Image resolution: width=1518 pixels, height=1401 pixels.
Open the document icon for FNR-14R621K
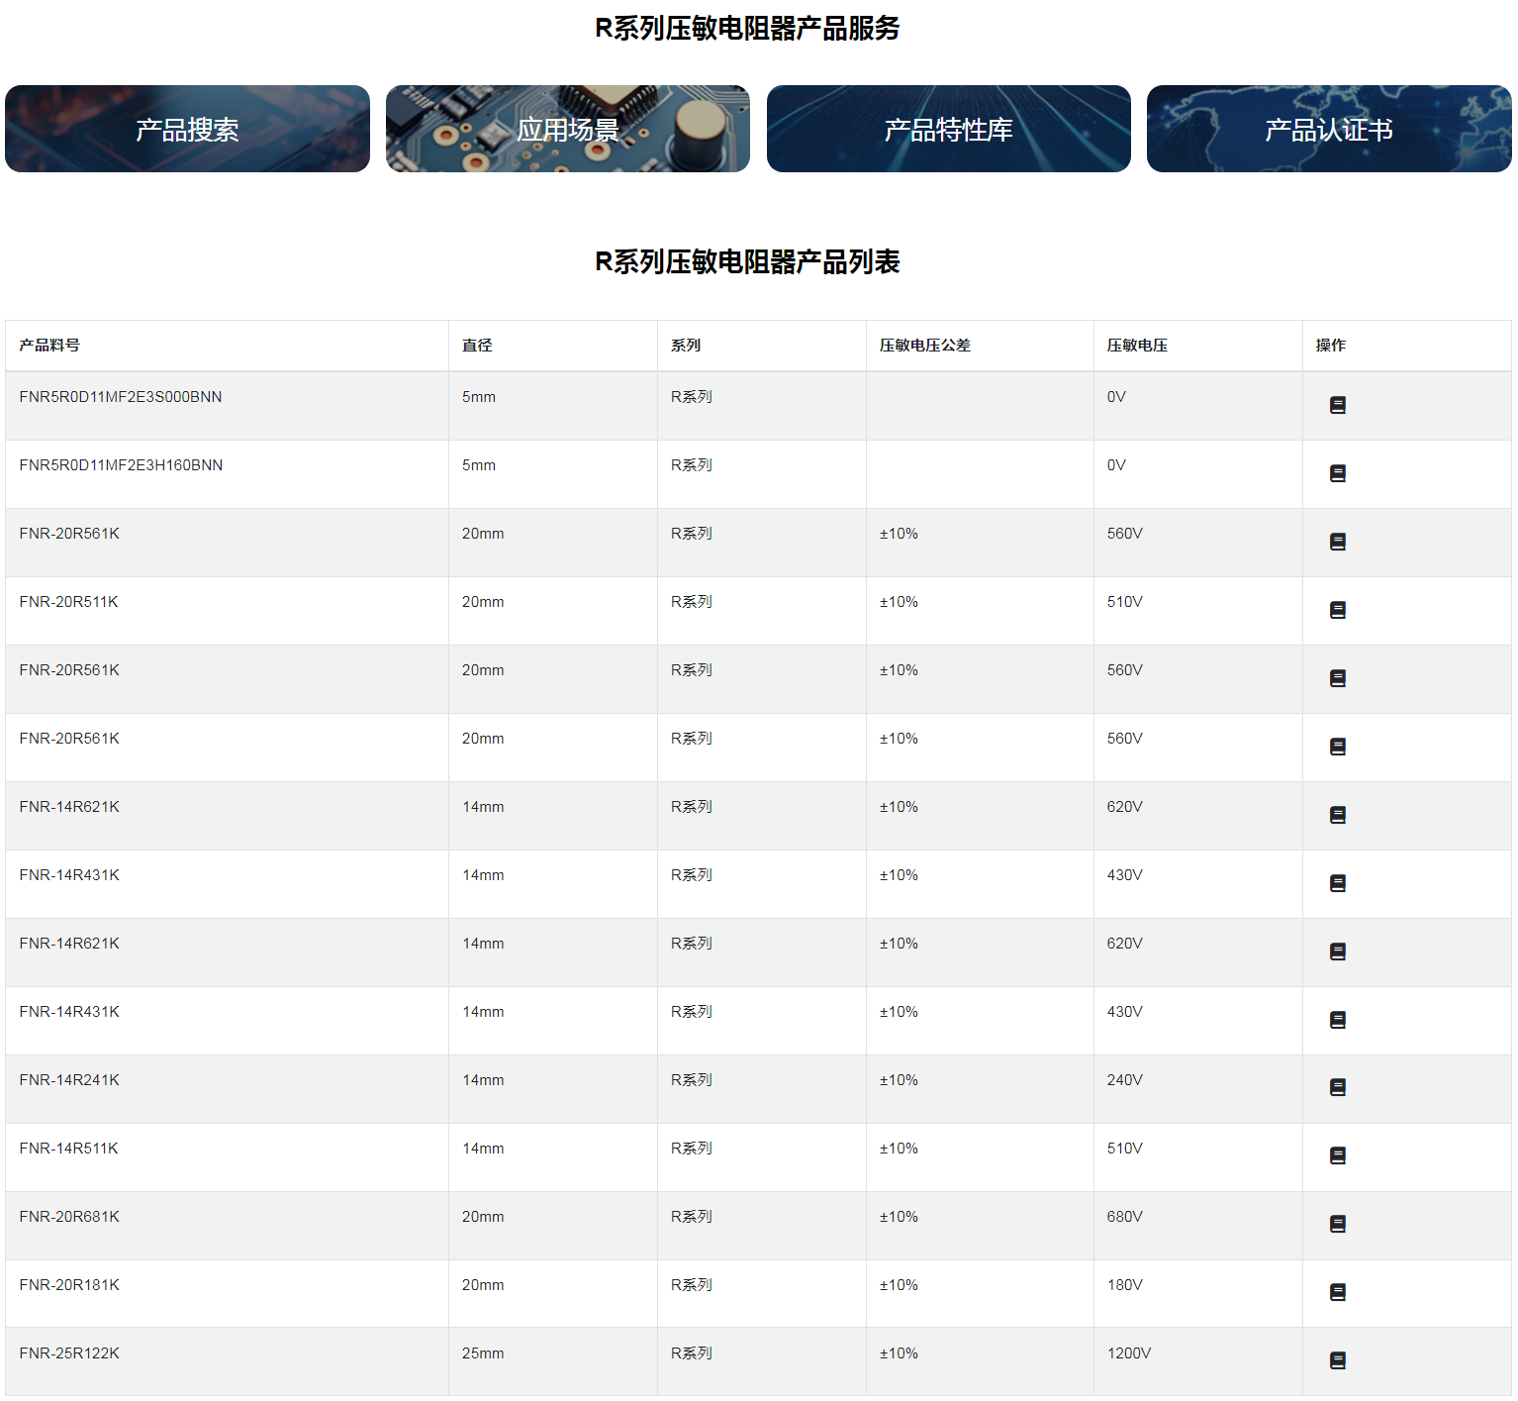[x=1337, y=815]
